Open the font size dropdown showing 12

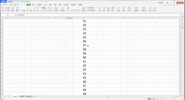coord(31,8)
